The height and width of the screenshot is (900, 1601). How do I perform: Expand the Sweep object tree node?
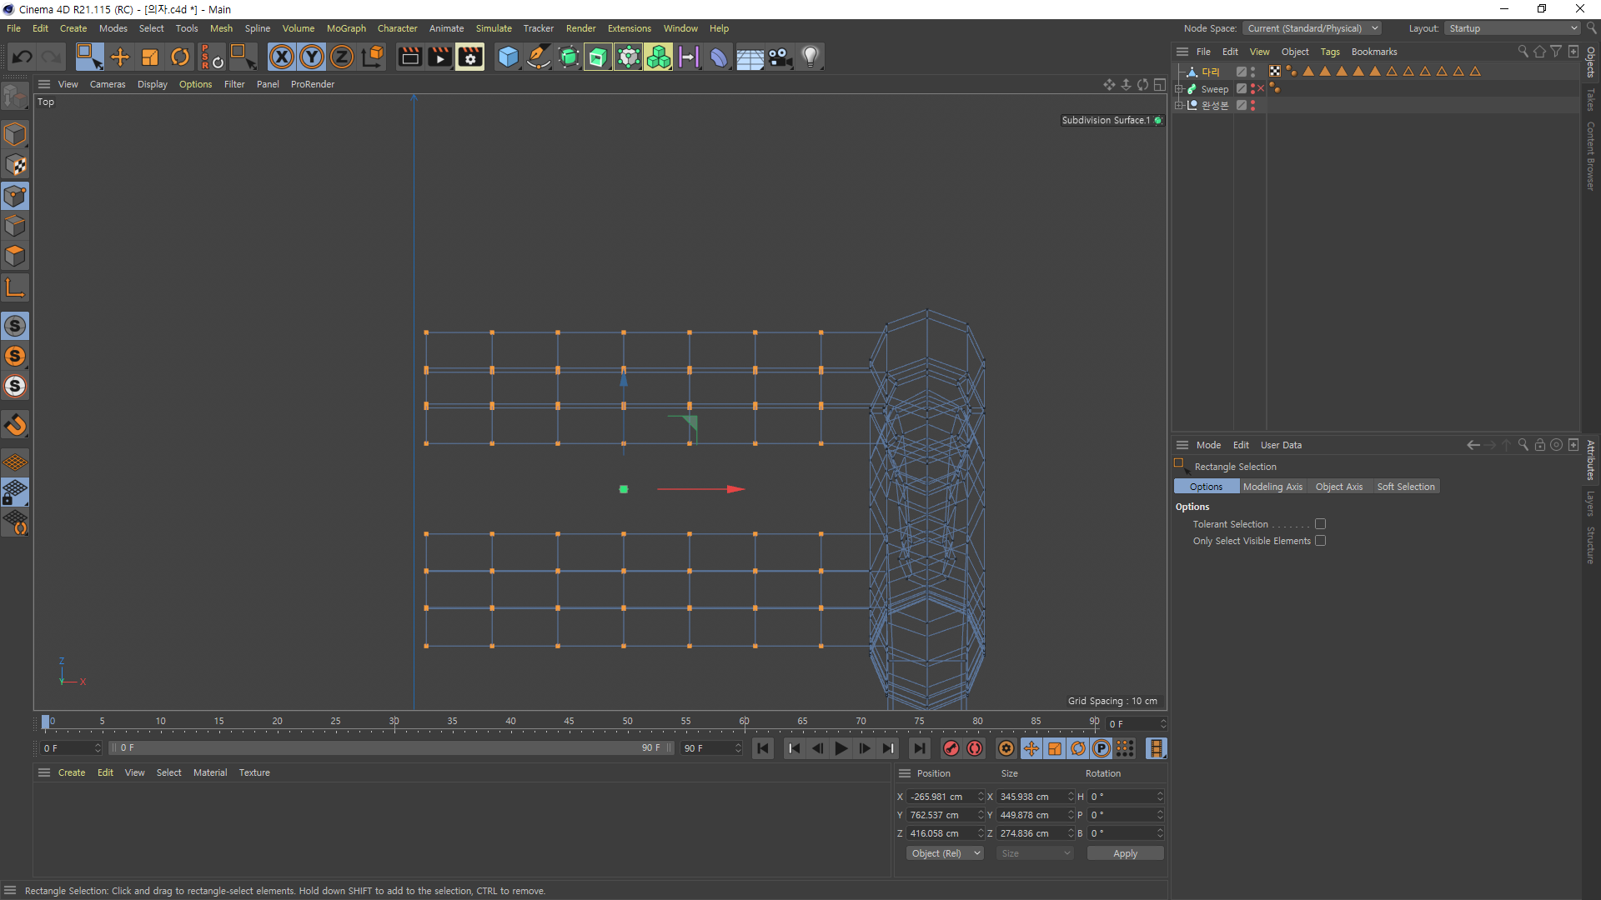pyautogui.click(x=1179, y=89)
